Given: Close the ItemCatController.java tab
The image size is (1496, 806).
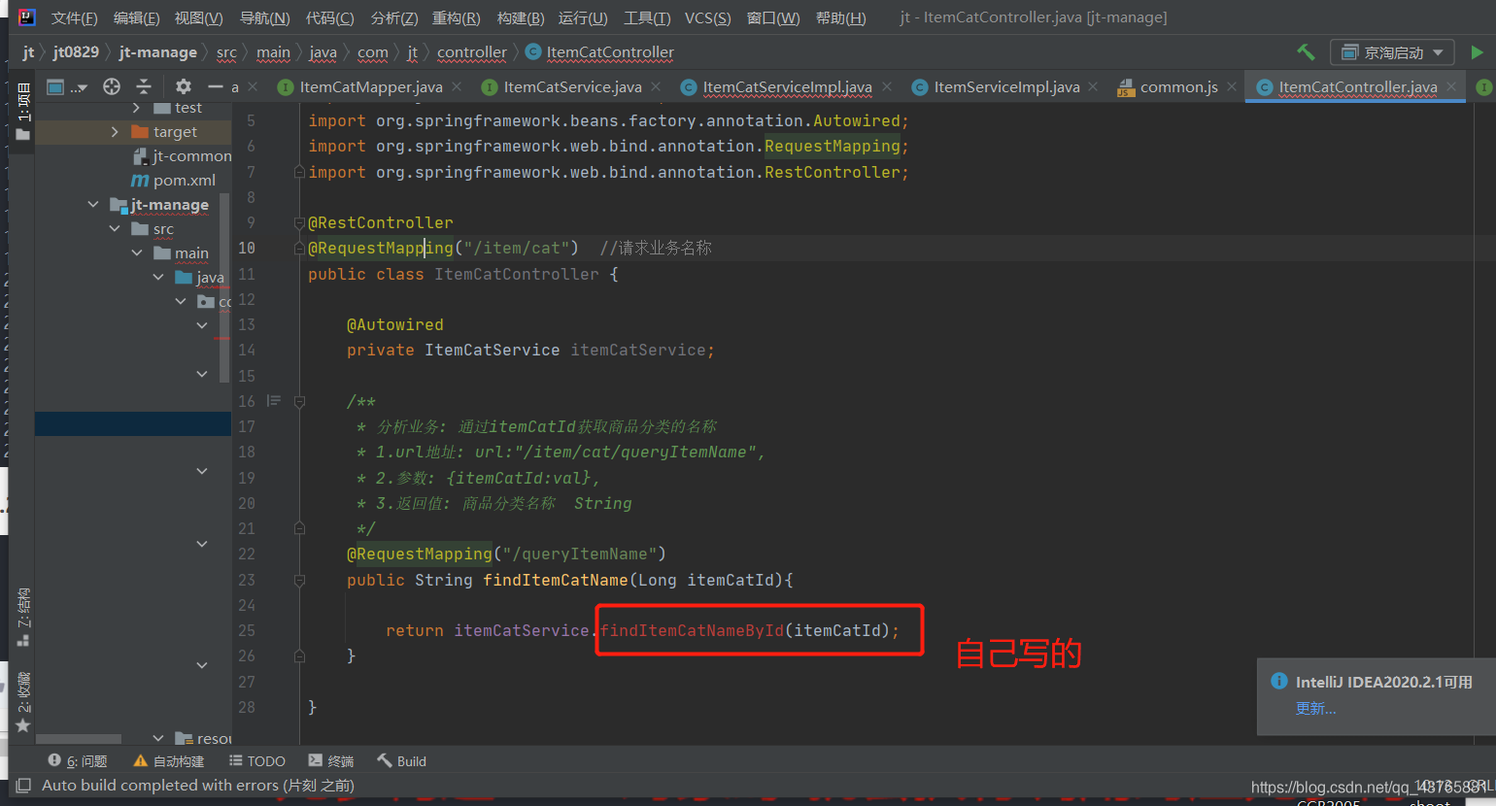Looking at the screenshot, I should [x=1451, y=86].
